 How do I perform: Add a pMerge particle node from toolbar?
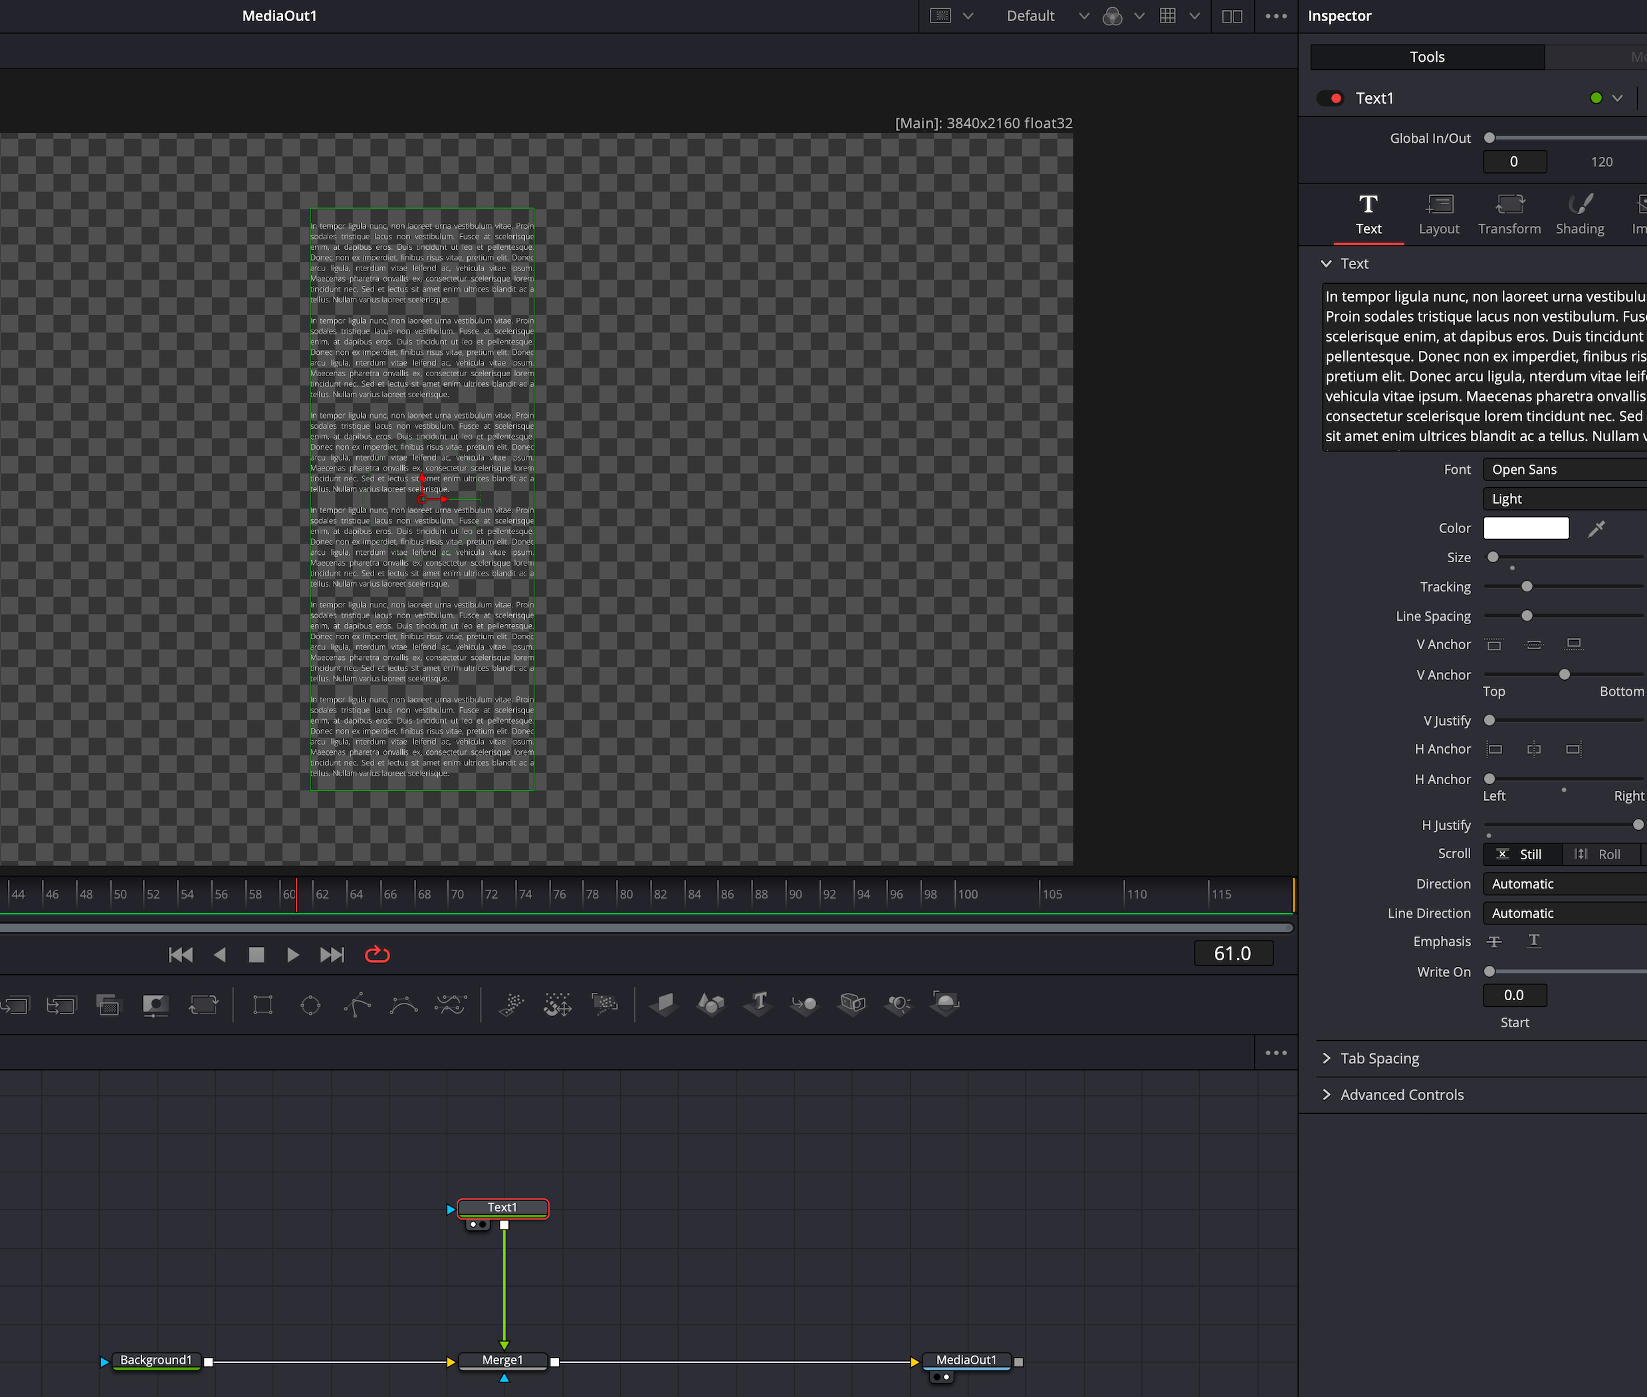click(558, 1004)
